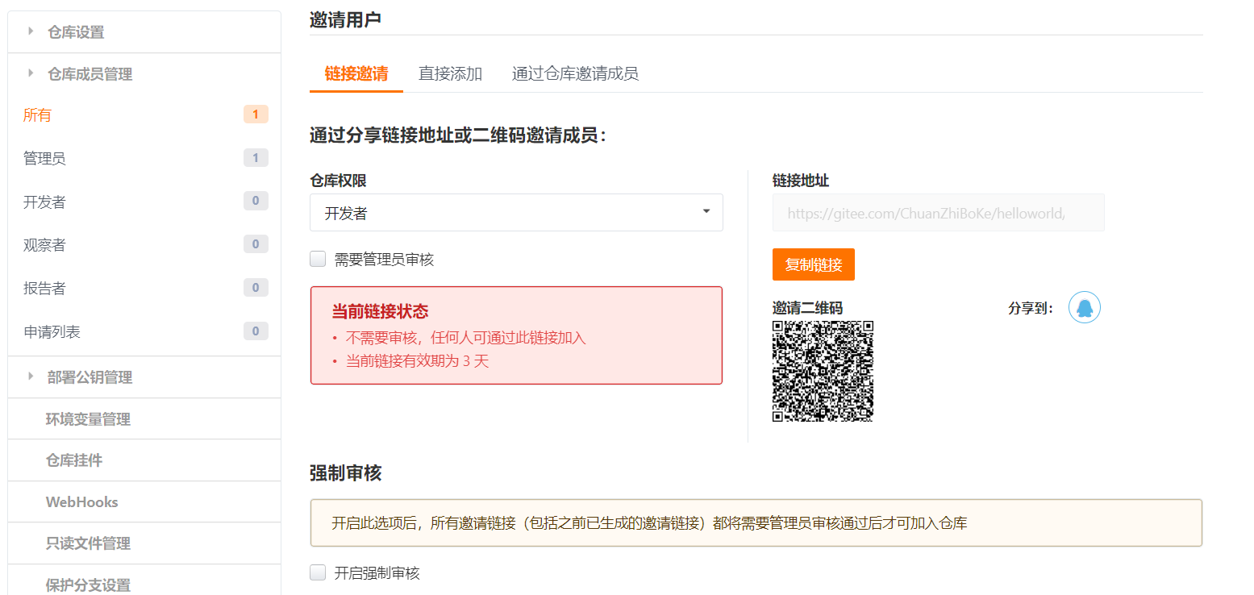Tick the 开启强制审核 checkbox
Image resolution: width=1254 pixels, height=595 pixels.
318,573
